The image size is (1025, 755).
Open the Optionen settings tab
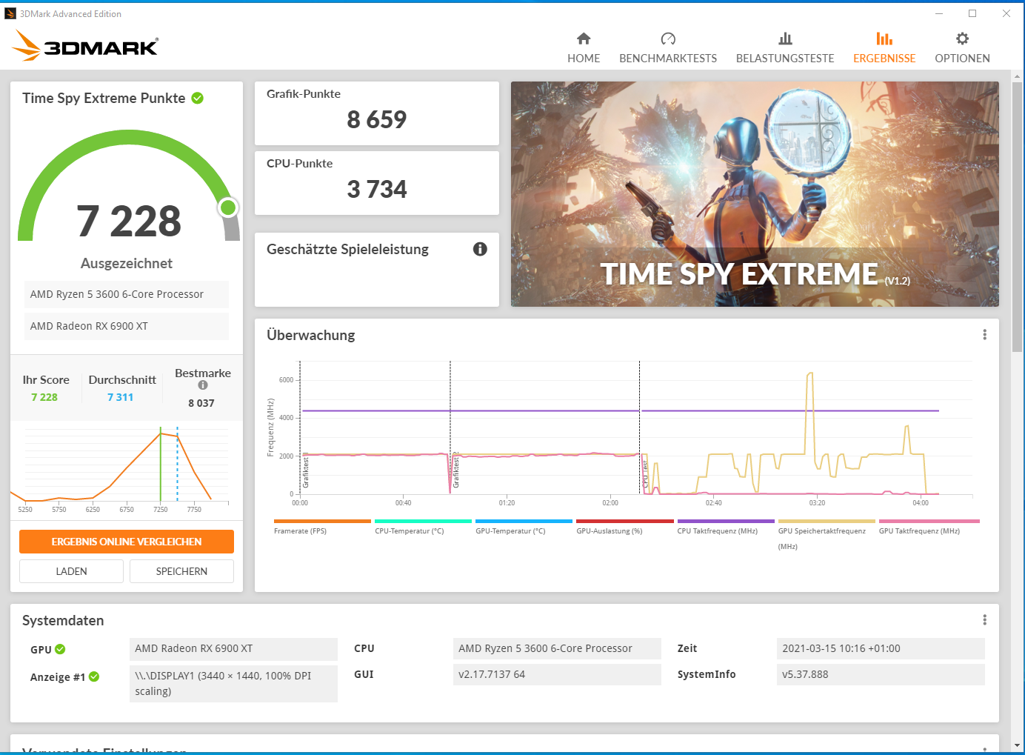pos(962,48)
